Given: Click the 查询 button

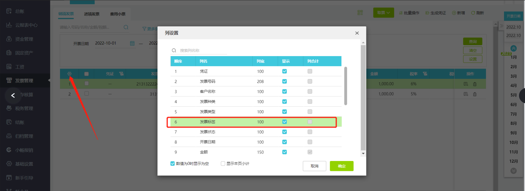Looking at the screenshot, I should pos(473,41).
